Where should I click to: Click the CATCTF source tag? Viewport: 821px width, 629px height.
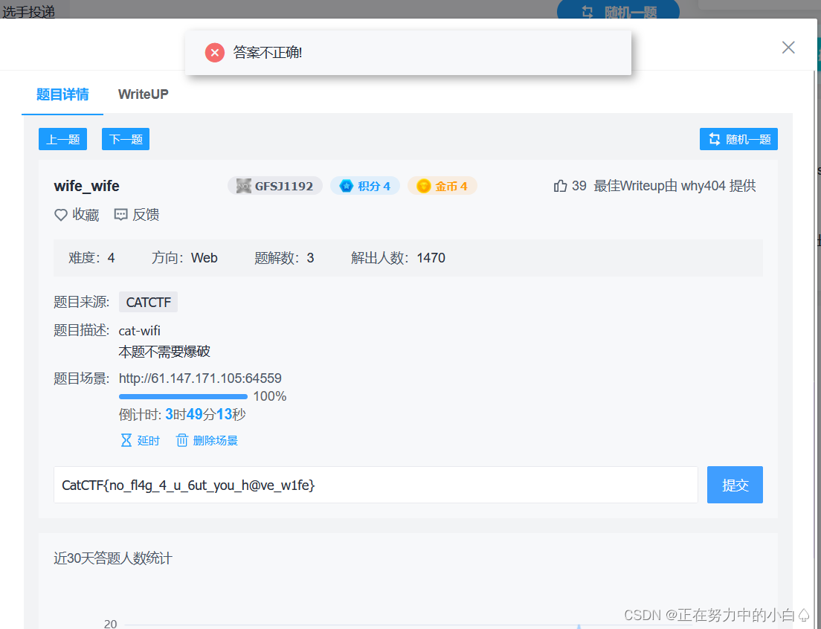pos(147,302)
